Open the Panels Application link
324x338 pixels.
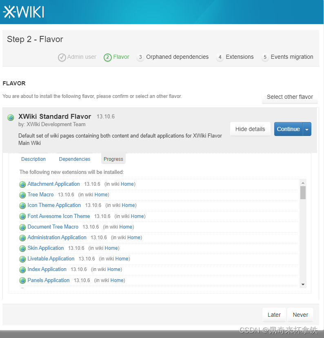[49, 280]
